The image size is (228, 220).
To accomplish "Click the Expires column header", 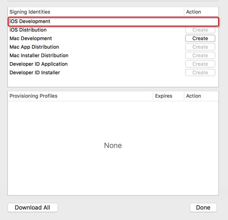I will [169, 96].
